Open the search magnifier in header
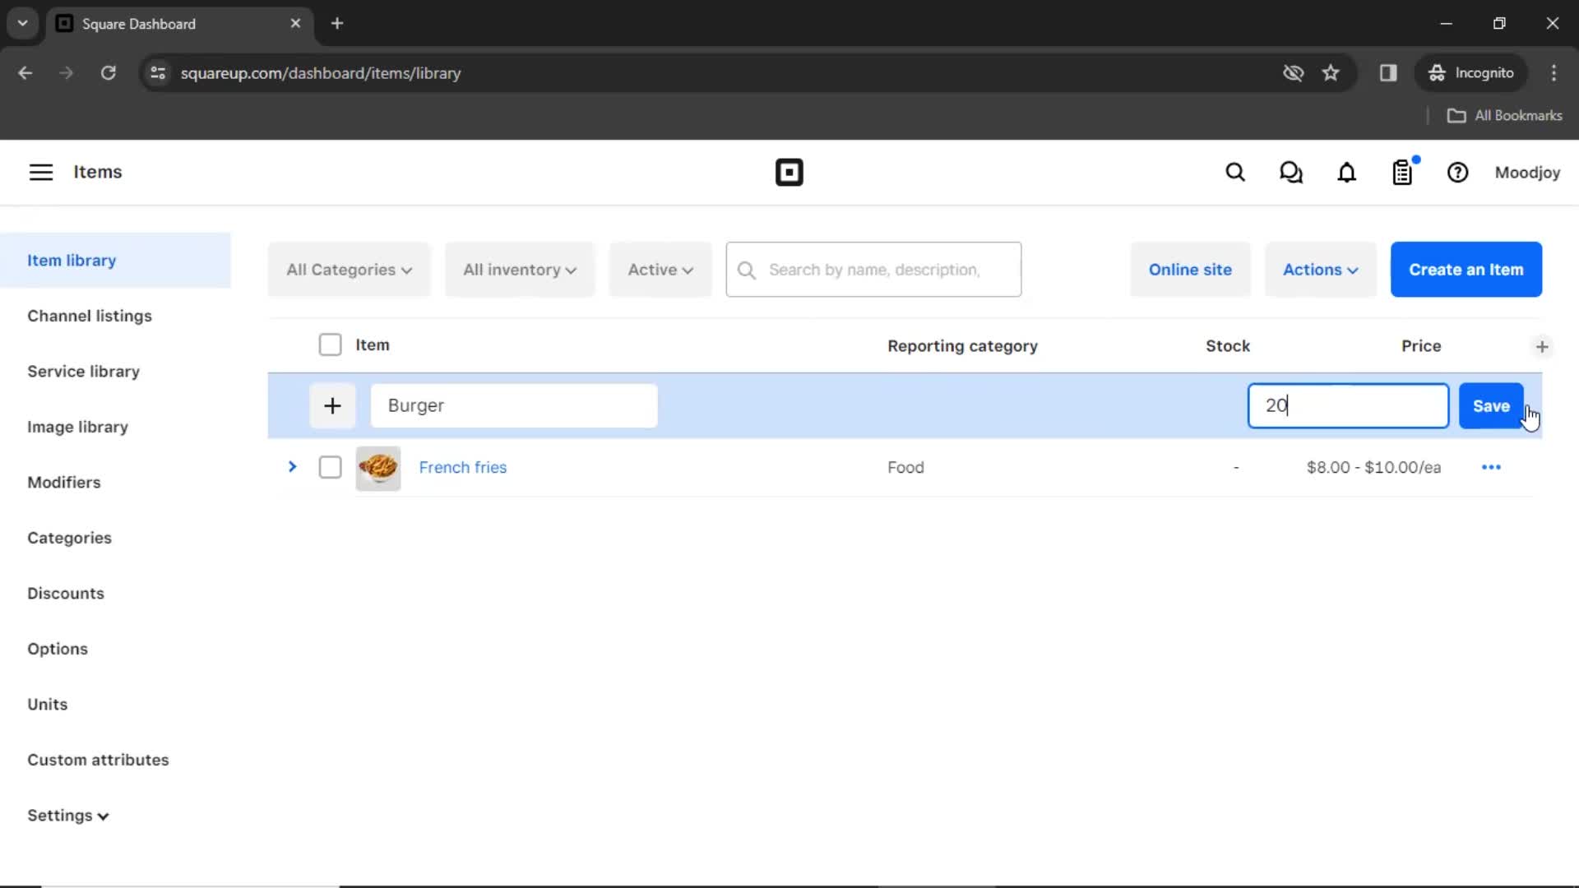This screenshot has width=1579, height=888. pyautogui.click(x=1234, y=172)
